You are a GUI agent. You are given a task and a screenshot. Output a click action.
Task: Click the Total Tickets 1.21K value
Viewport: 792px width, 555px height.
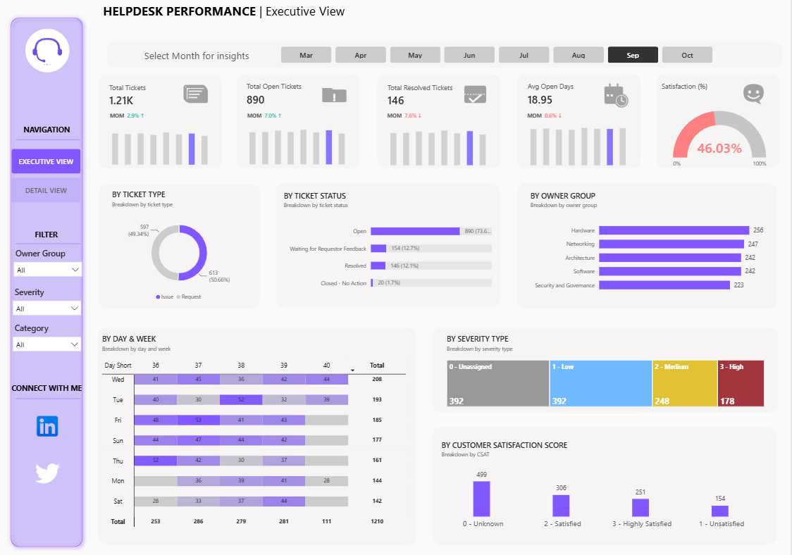coord(121,101)
